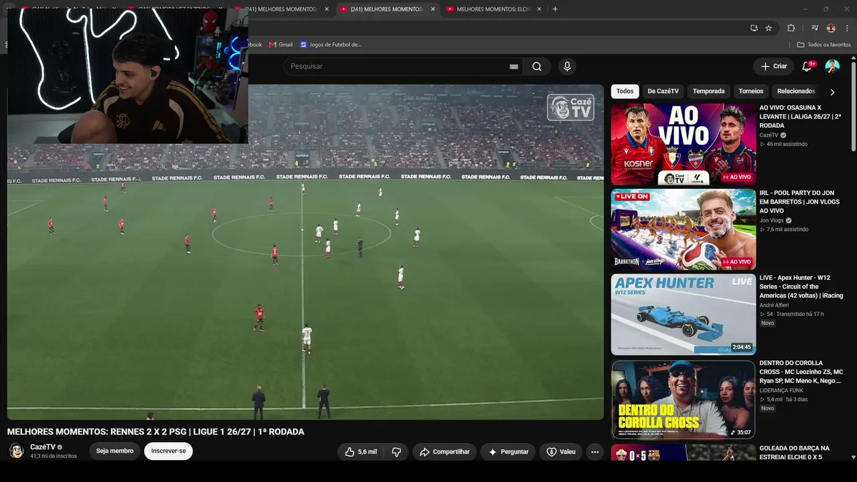Click Seja membro button
Viewport: 857px width, 482px height.
pos(114,451)
